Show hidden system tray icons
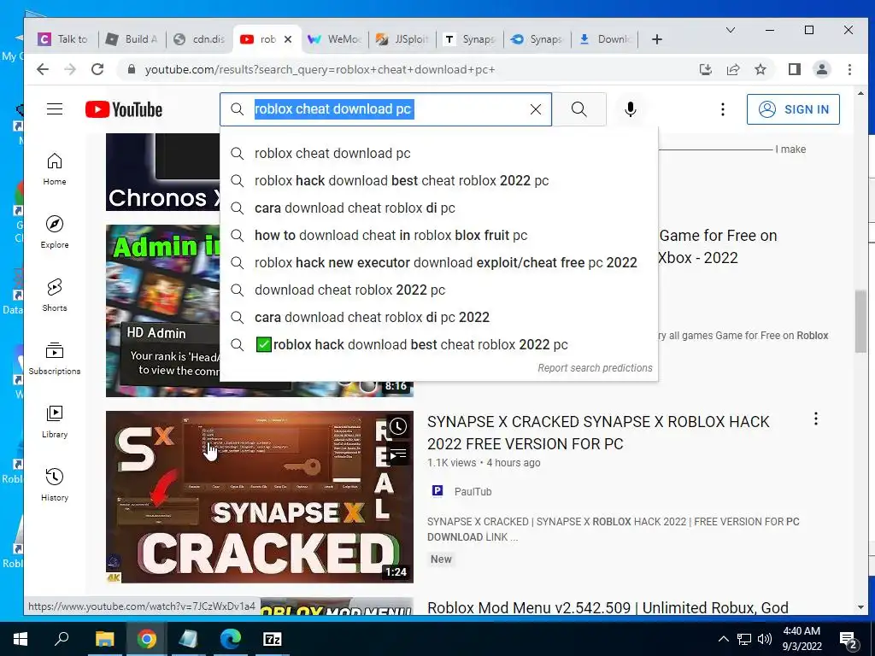The height and width of the screenshot is (656, 875). (723, 639)
